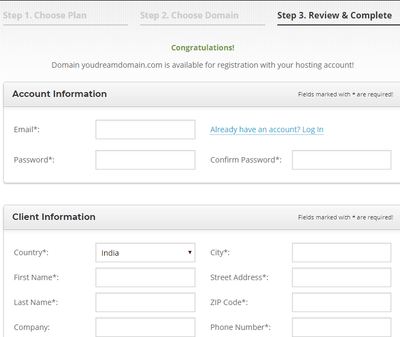
Task: Click into the Password text box
Action: point(145,160)
